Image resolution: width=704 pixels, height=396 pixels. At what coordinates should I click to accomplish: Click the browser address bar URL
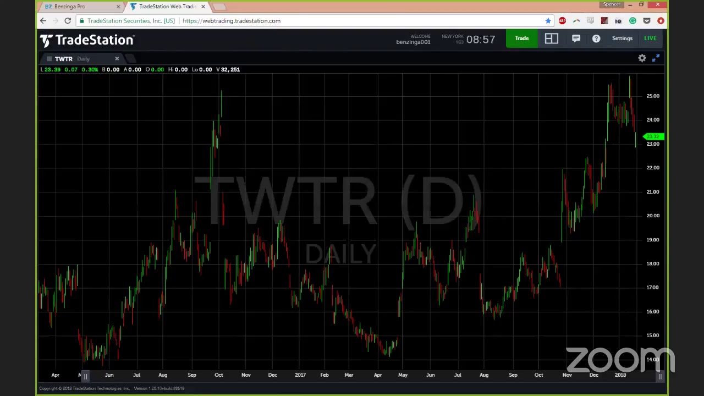tap(232, 21)
